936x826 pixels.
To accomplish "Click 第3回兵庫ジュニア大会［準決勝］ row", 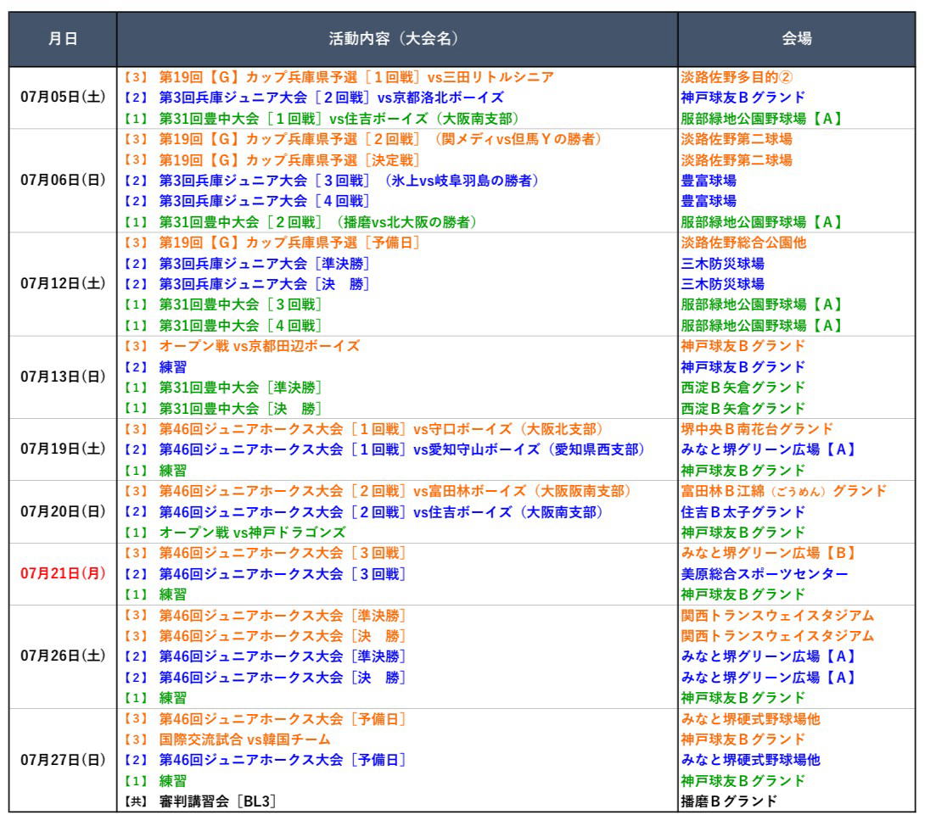I will [247, 263].
